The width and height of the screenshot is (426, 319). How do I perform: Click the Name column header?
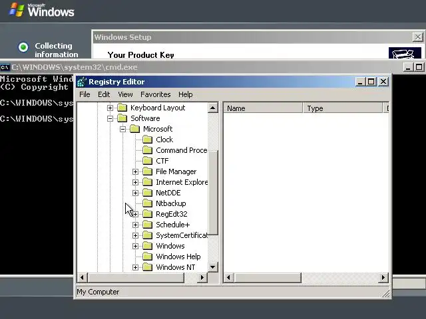coord(263,108)
